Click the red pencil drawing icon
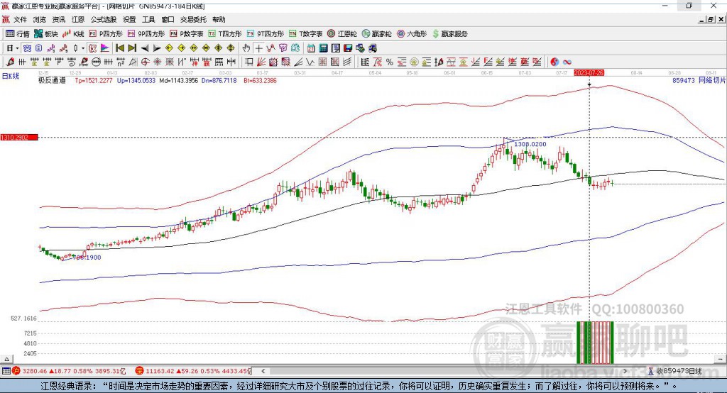This screenshot has width=727, height=393. click(10, 62)
